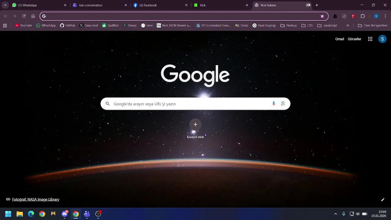Open the Sana özel X bookmark
391x220 pixels.
(89, 26)
